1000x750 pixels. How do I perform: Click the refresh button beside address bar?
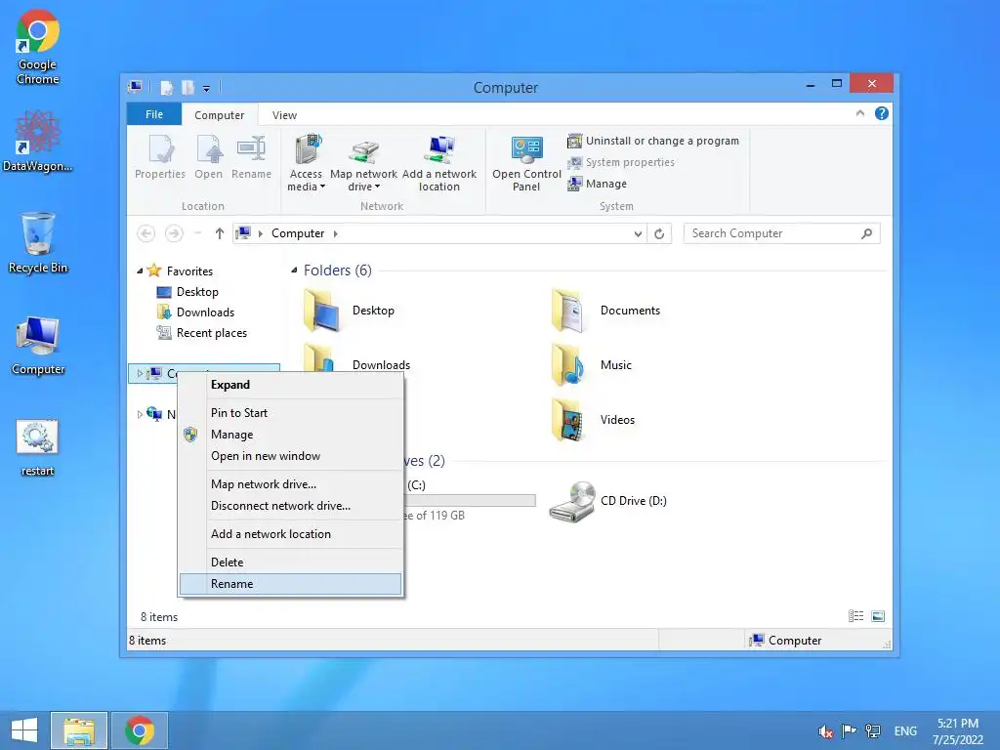659,233
